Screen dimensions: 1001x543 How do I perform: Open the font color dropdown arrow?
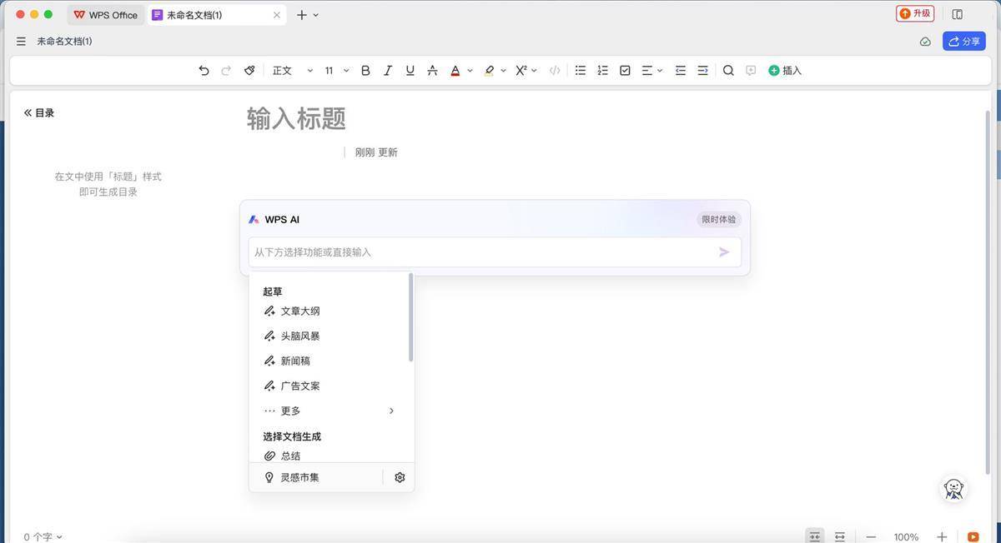470,71
